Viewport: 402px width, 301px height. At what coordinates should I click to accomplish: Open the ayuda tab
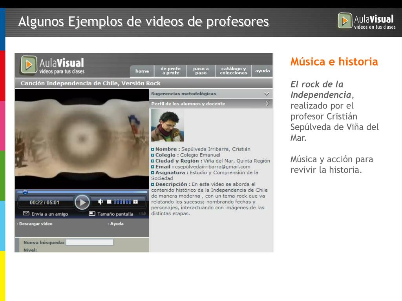click(x=262, y=71)
